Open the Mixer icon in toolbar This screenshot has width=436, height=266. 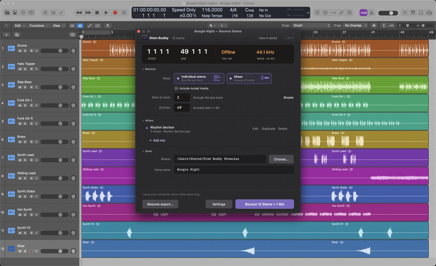[53, 13]
